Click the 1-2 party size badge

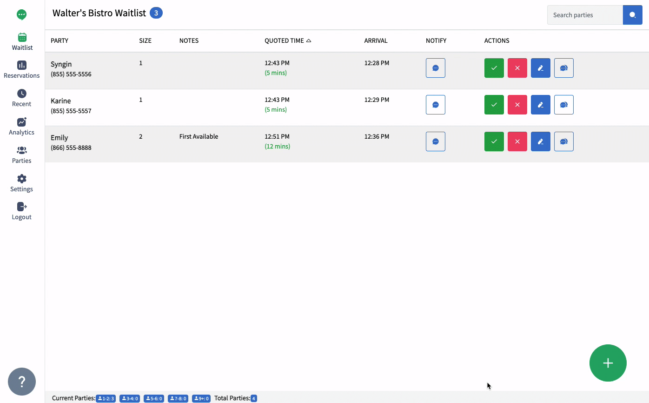[106, 398]
